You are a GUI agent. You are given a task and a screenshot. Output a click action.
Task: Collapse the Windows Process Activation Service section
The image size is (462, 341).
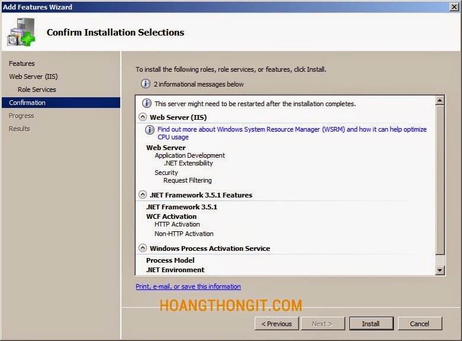143,248
